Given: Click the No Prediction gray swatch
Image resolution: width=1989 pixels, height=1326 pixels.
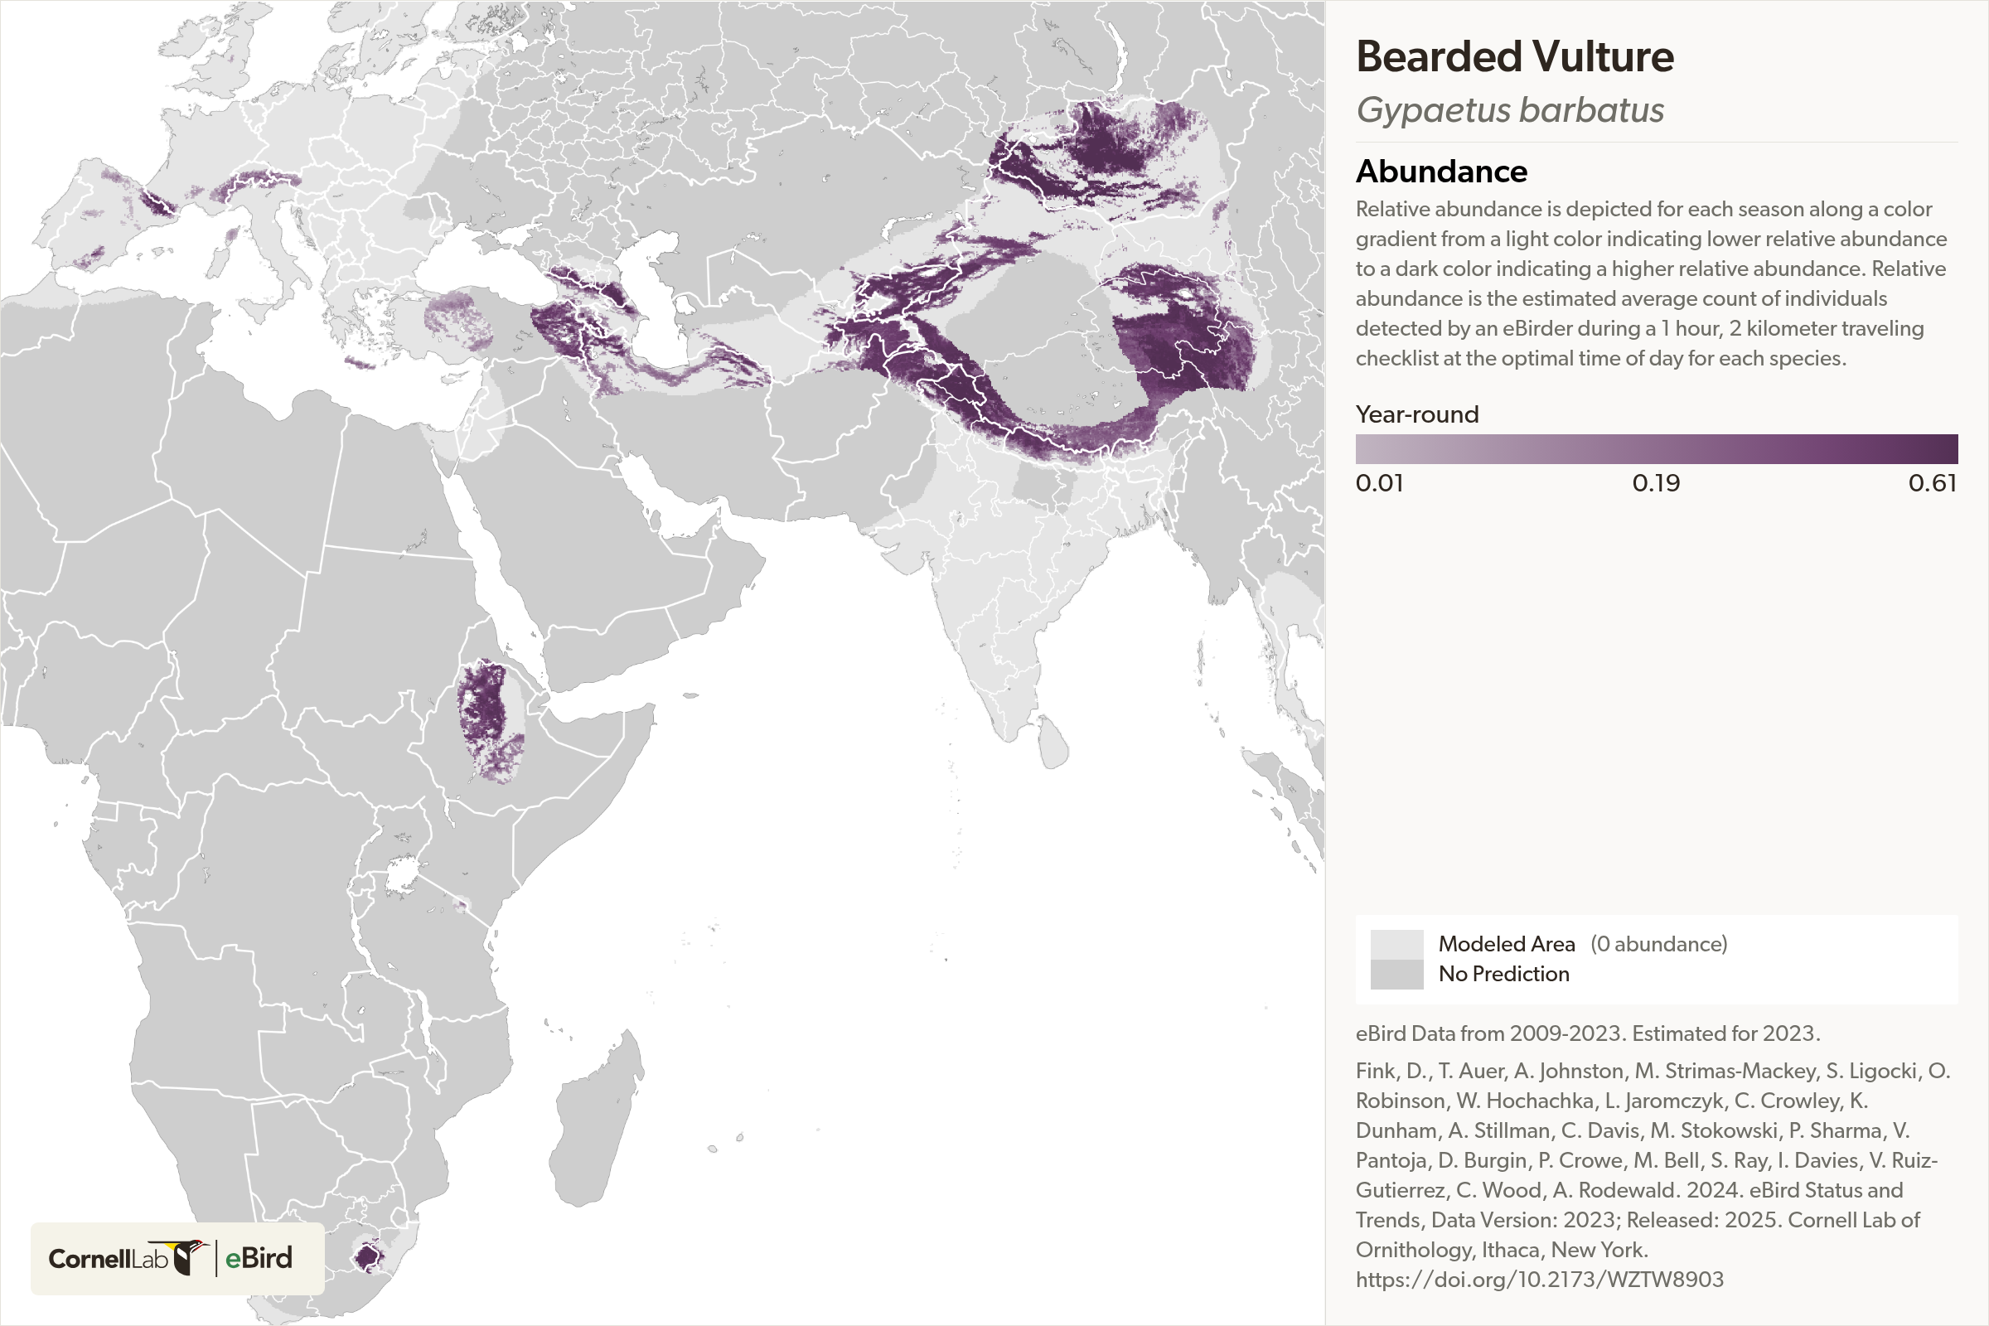Looking at the screenshot, I should [1396, 975].
